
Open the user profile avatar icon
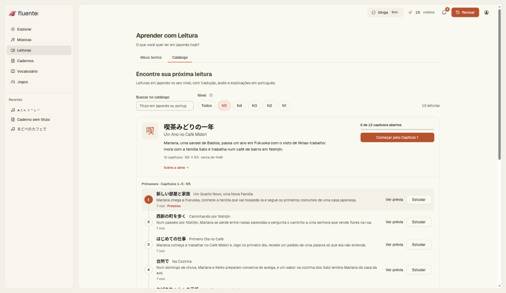[x=486, y=12]
